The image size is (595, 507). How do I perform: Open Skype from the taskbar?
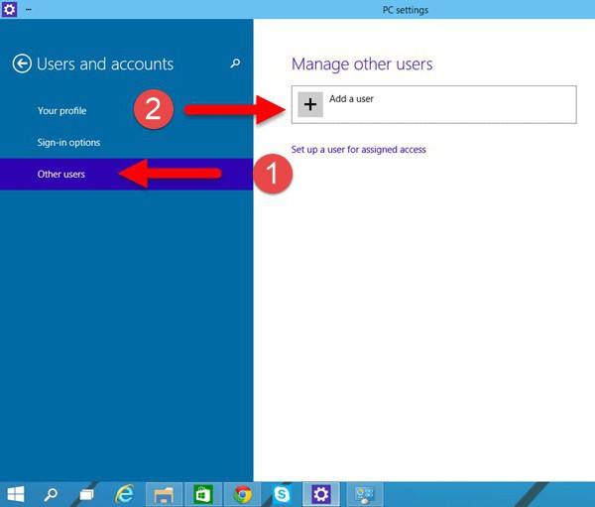pyautogui.click(x=282, y=494)
